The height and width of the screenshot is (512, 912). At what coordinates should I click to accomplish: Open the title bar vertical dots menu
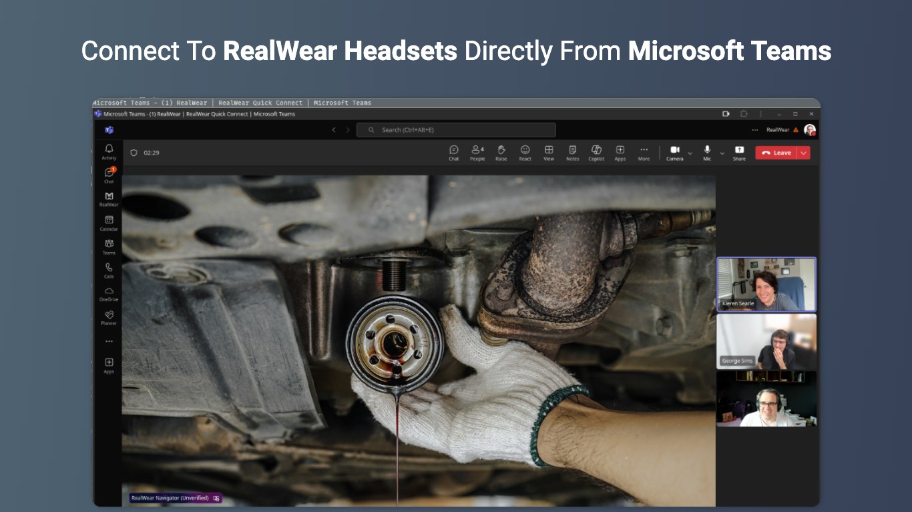[760, 114]
